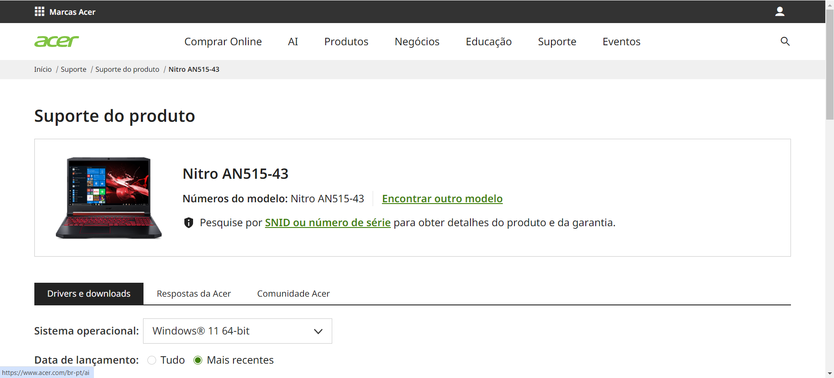Open the Educação menu
This screenshot has width=834, height=378.
pos(489,42)
